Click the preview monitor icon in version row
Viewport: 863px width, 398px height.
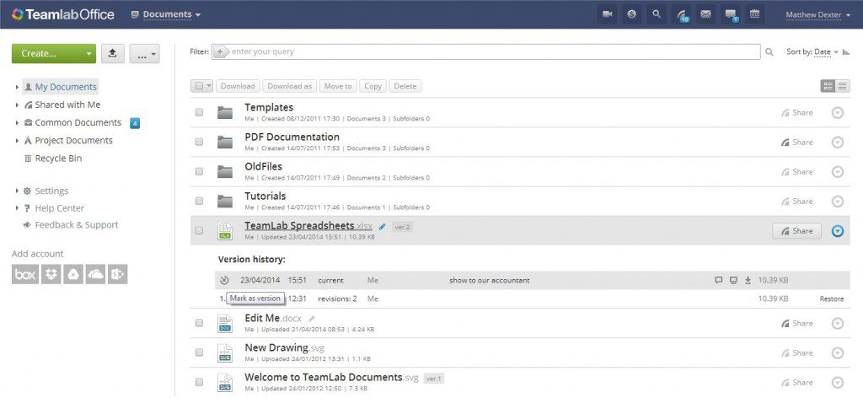pos(733,280)
